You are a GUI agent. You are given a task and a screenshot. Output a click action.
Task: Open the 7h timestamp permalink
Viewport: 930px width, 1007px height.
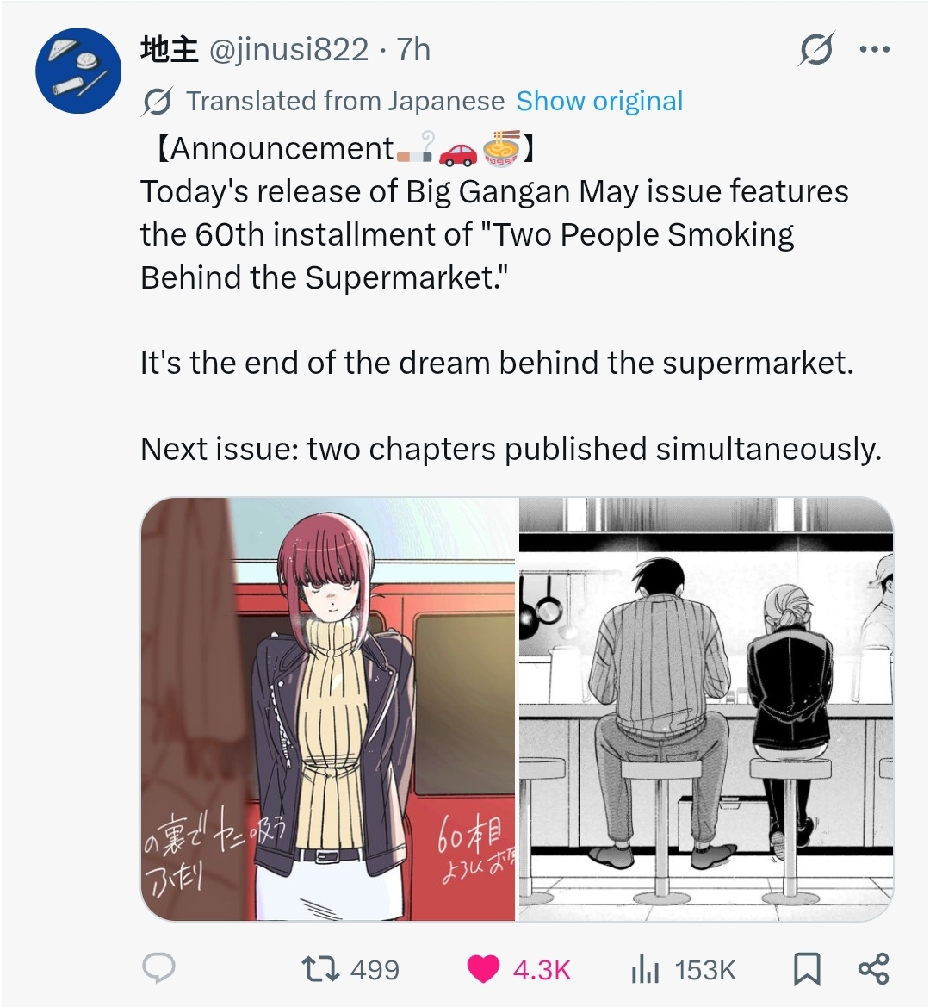[413, 49]
